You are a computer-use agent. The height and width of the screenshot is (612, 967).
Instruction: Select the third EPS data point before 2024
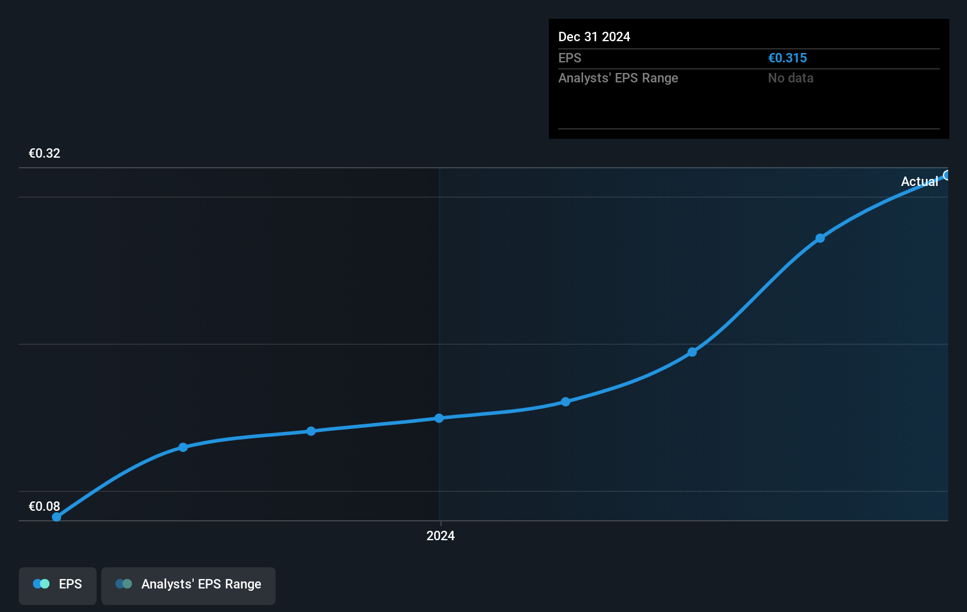click(x=311, y=431)
